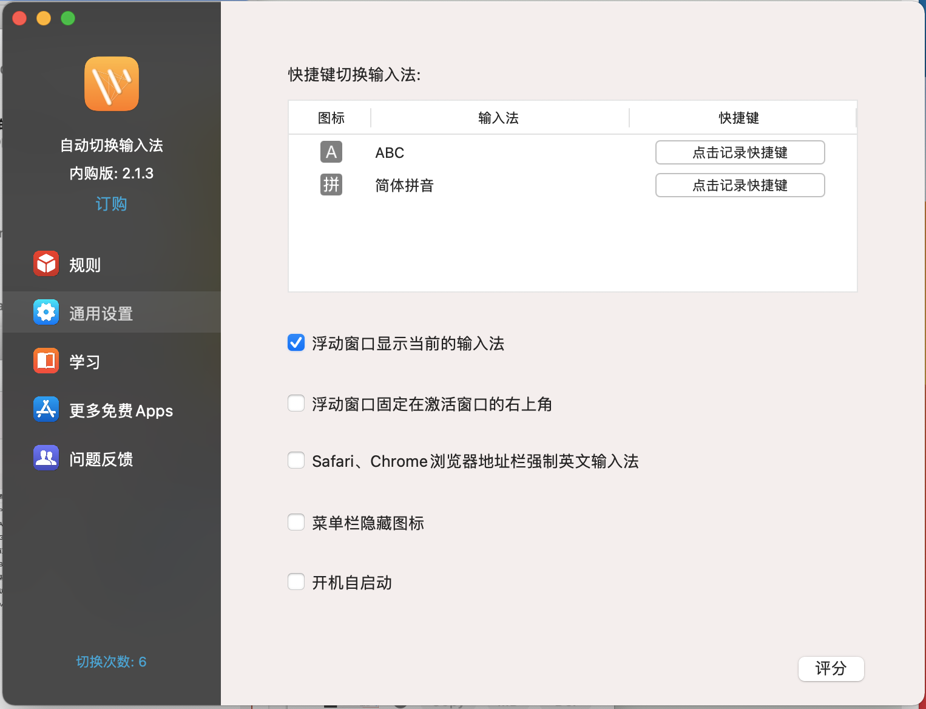Viewport: 926px width, 709px height.
Task: Click the 快捷键切换输入法: heading
Action: pos(354,75)
